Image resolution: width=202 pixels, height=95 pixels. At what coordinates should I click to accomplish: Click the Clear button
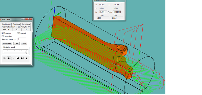(x=16, y=43)
